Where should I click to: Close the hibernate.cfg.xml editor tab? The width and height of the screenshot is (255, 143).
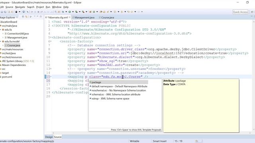click(x=69, y=17)
